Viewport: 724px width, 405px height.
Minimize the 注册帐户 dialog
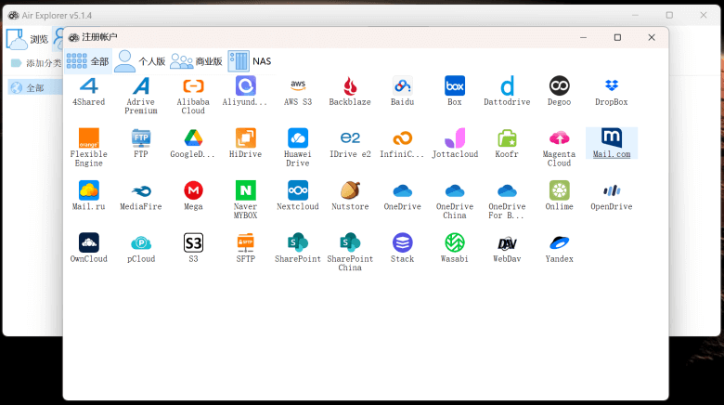point(583,37)
